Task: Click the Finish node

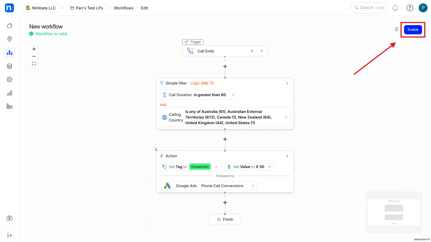Action: [225, 219]
